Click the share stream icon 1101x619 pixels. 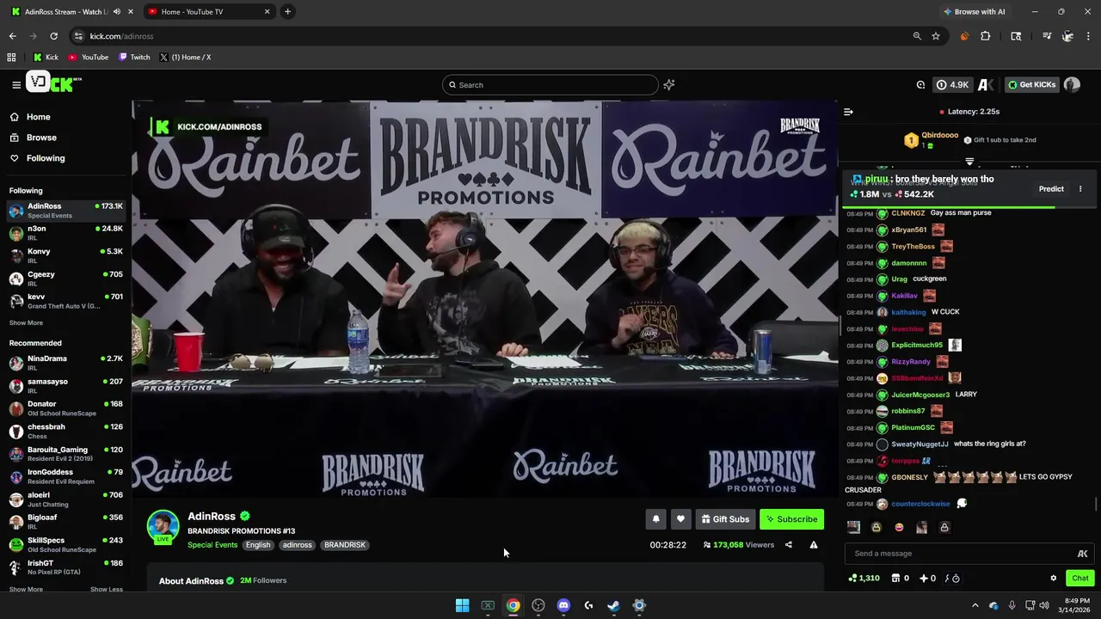coord(788,545)
